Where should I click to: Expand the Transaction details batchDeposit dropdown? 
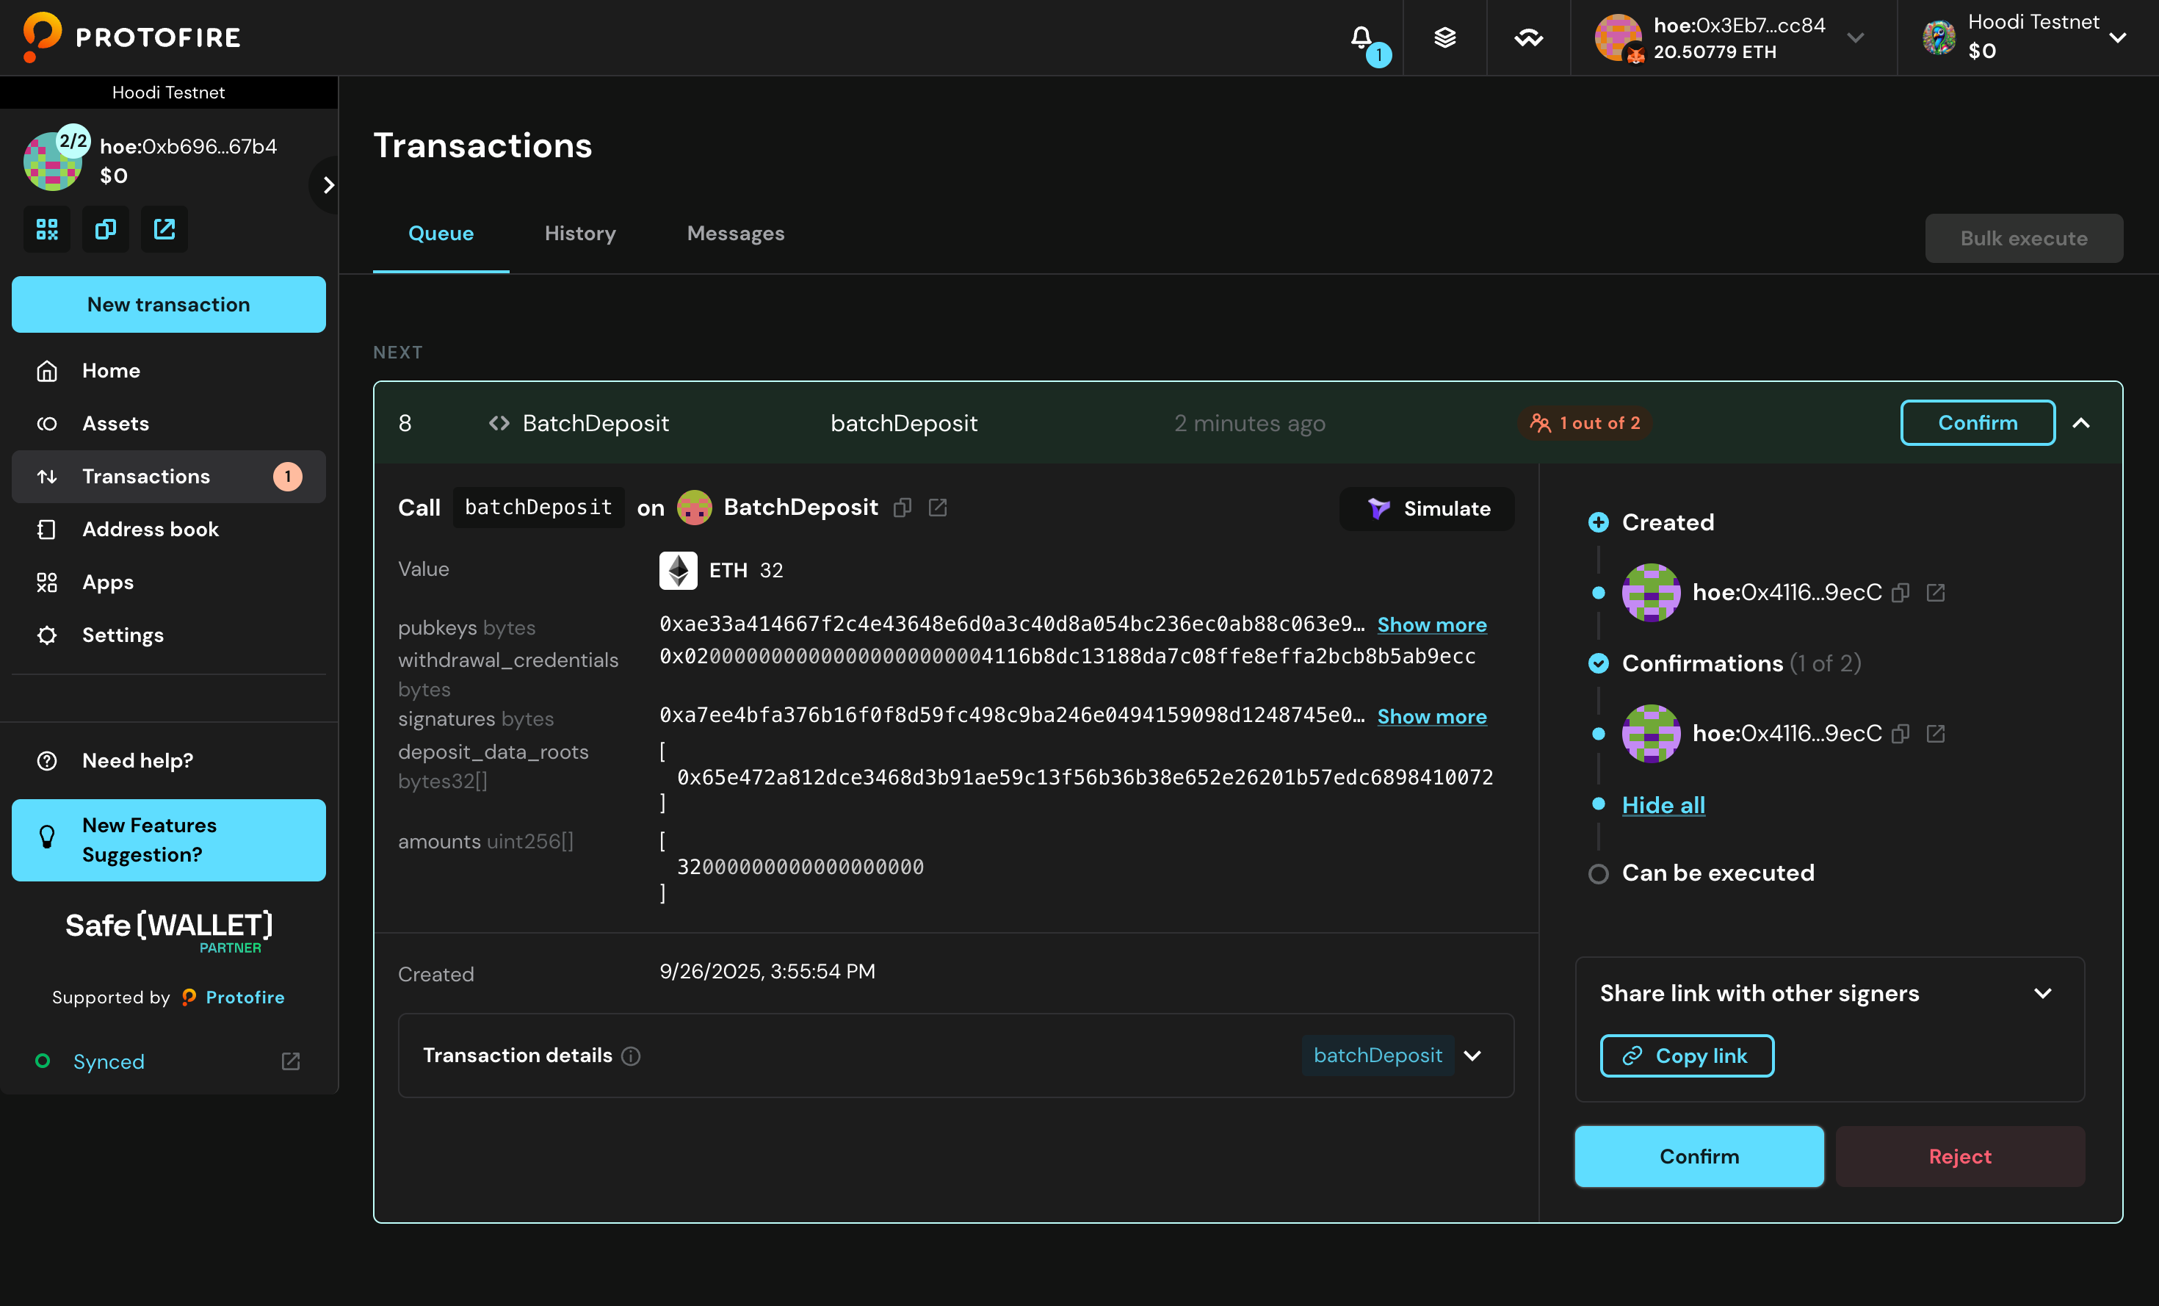pos(1473,1056)
